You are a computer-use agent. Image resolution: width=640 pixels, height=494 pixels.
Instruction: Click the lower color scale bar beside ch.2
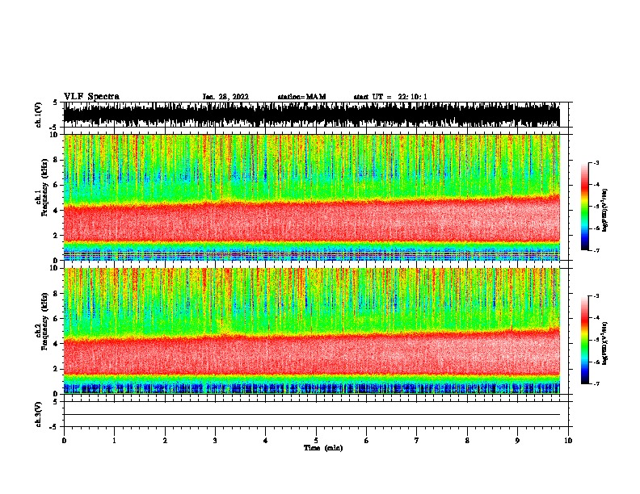[584, 340]
